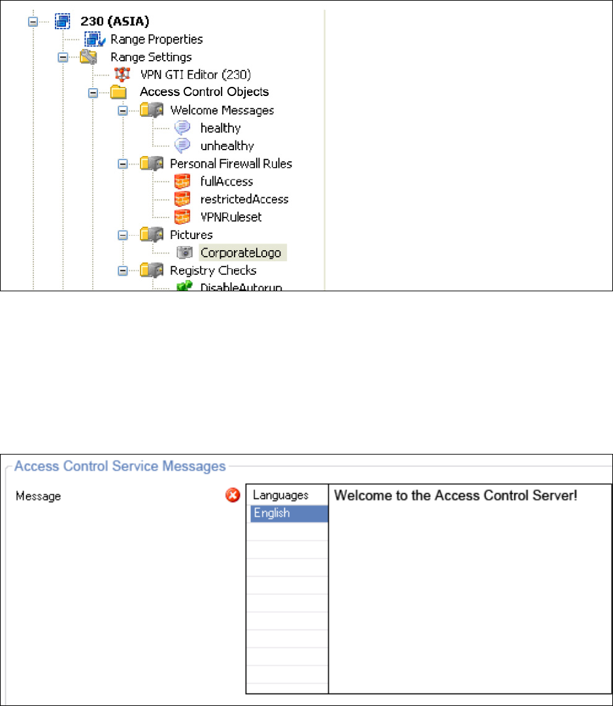613x706 pixels.
Task: Click the Range Properties icon
Action: pos(94,39)
